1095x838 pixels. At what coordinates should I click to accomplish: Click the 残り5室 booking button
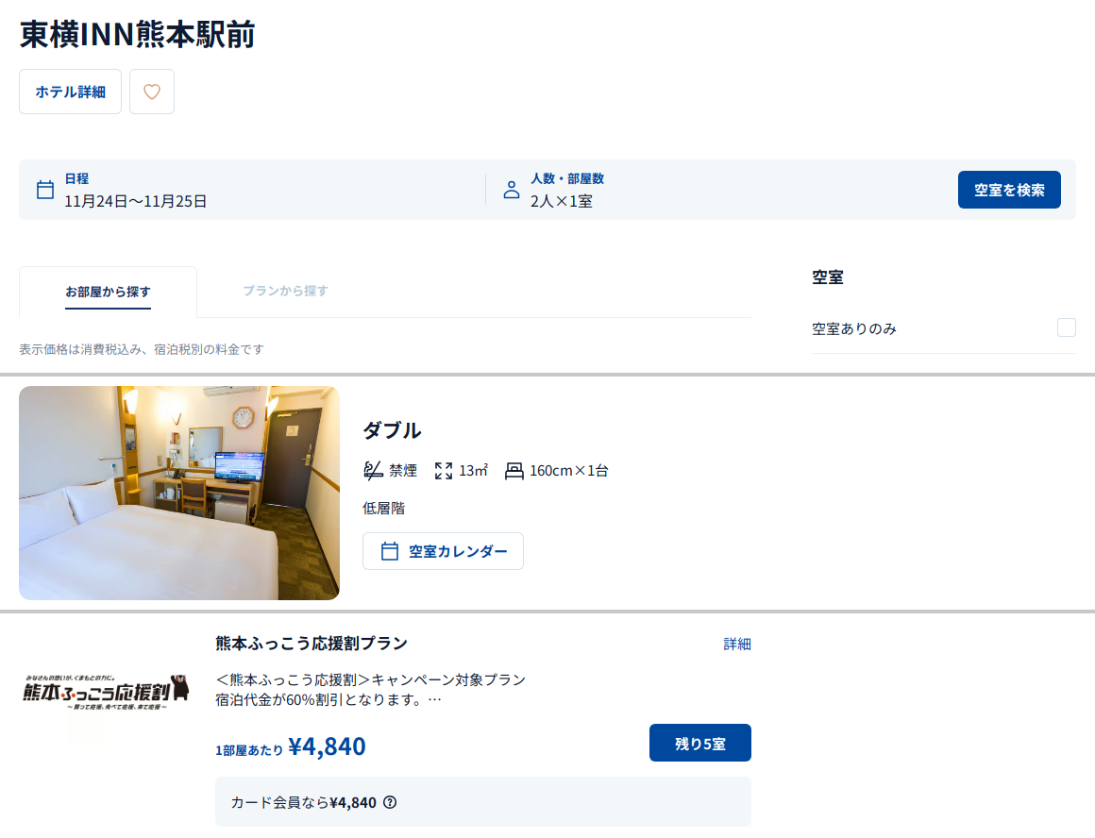(699, 743)
